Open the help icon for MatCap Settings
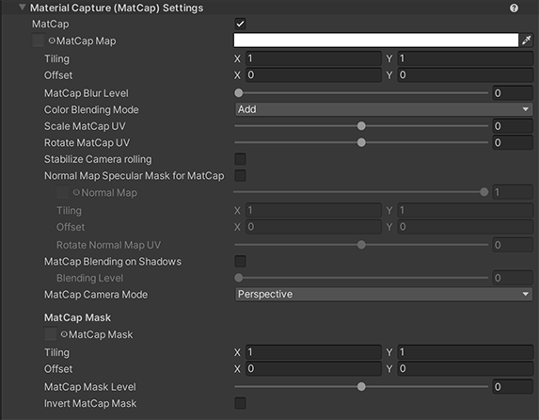 (514, 8)
